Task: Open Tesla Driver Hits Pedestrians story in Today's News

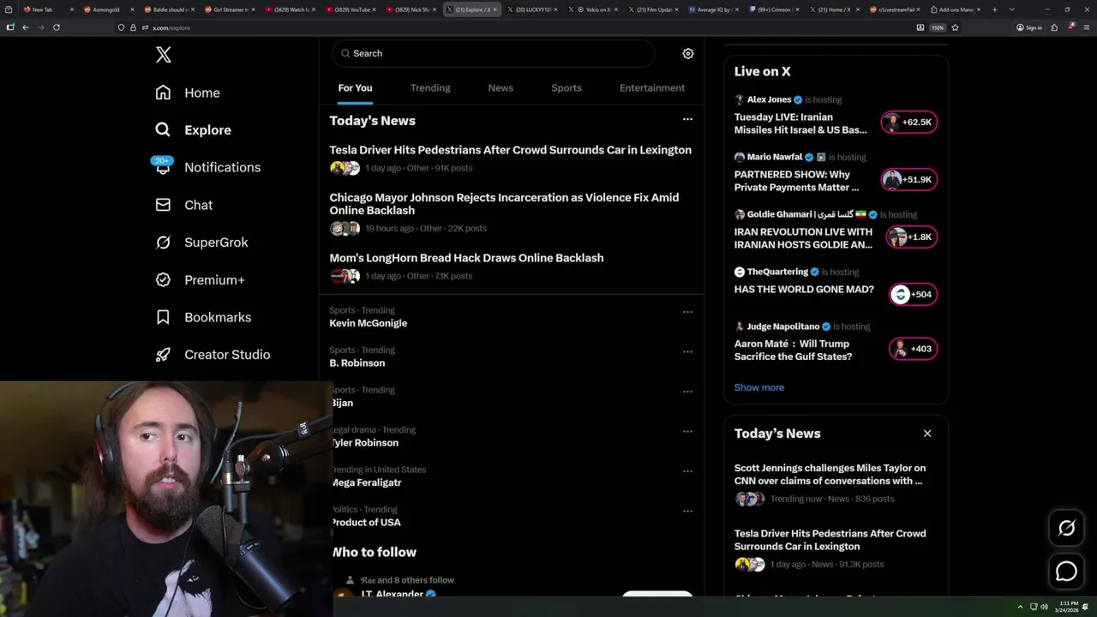Action: coord(510,150)
